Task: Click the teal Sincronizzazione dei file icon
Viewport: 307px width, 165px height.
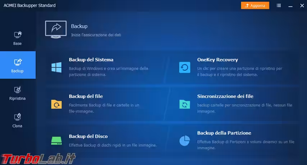Action: [x=184, y=104]
